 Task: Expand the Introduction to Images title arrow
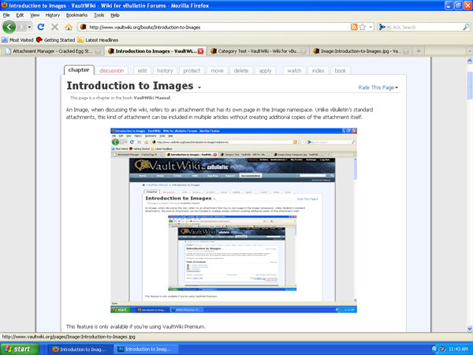199,88
